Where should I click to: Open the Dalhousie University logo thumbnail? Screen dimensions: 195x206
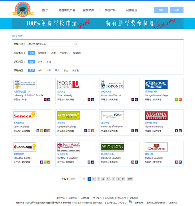[112, 147]
